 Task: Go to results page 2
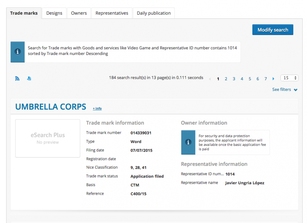(226, 79)
